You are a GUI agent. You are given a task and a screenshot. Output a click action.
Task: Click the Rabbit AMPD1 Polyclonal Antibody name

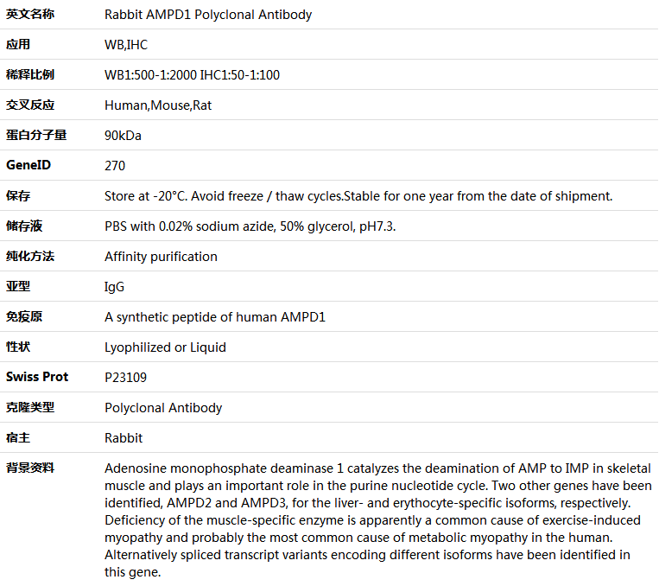pyautogui.click(x=208, y=15)
